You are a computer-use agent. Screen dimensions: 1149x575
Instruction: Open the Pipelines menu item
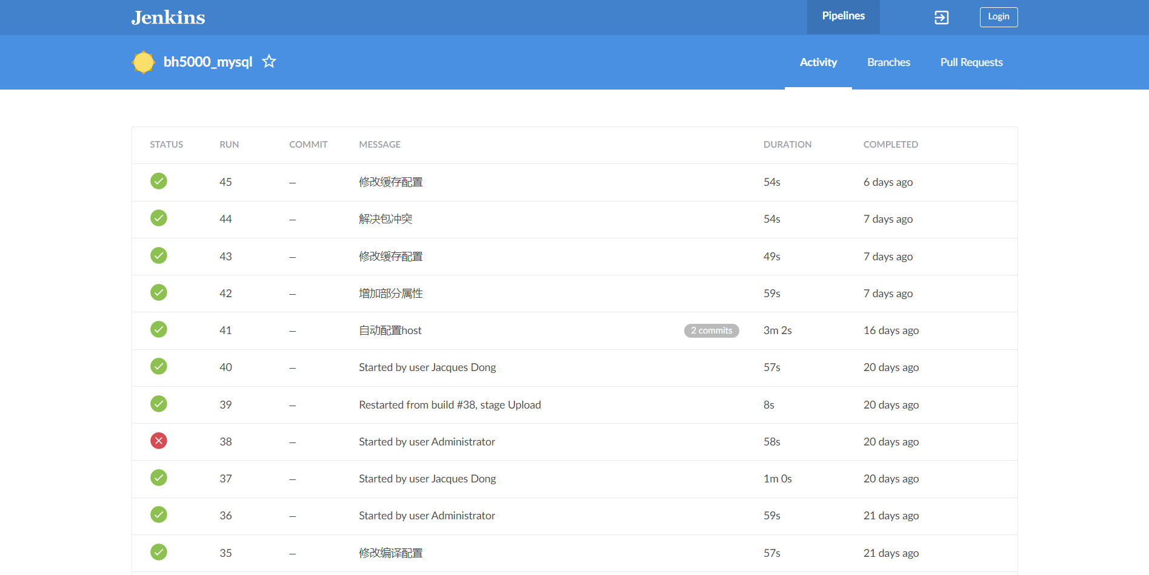(x=843, y=16)
